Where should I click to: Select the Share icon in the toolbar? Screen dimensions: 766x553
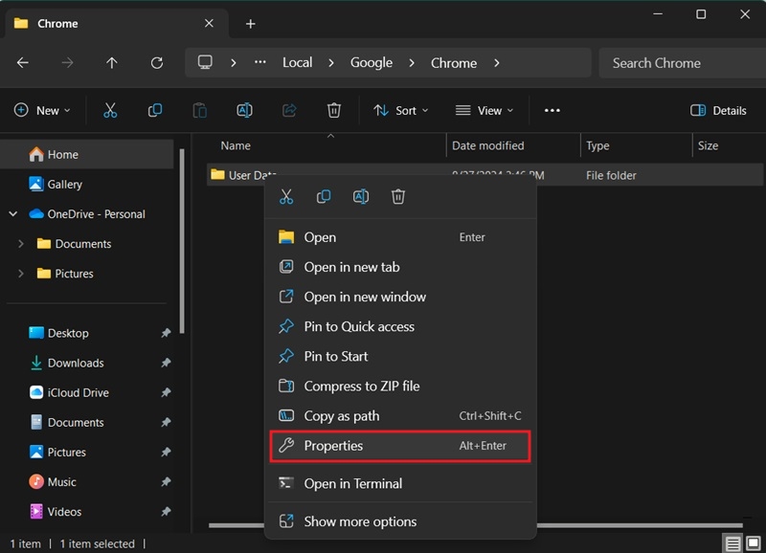pyautogui.click(x=289, y=110)
